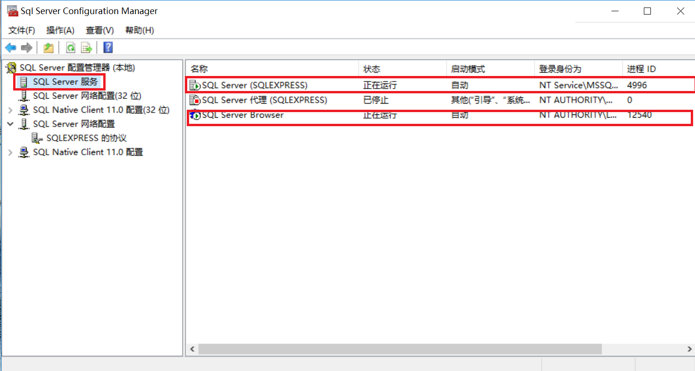695x371 pixels.
Task: Click the Forward arrow toolbar icon
Action: (x=27, y=47)
